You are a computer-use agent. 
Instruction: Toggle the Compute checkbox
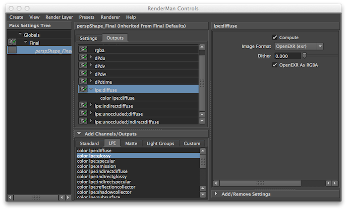click(x=275, y=37)
